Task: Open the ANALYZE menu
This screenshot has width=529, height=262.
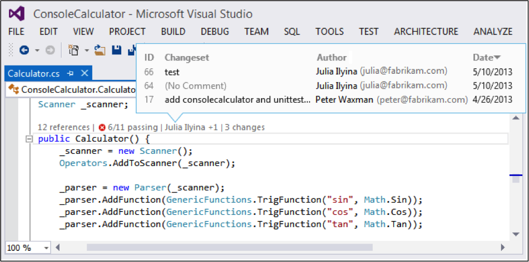Action: pos(493,32)
